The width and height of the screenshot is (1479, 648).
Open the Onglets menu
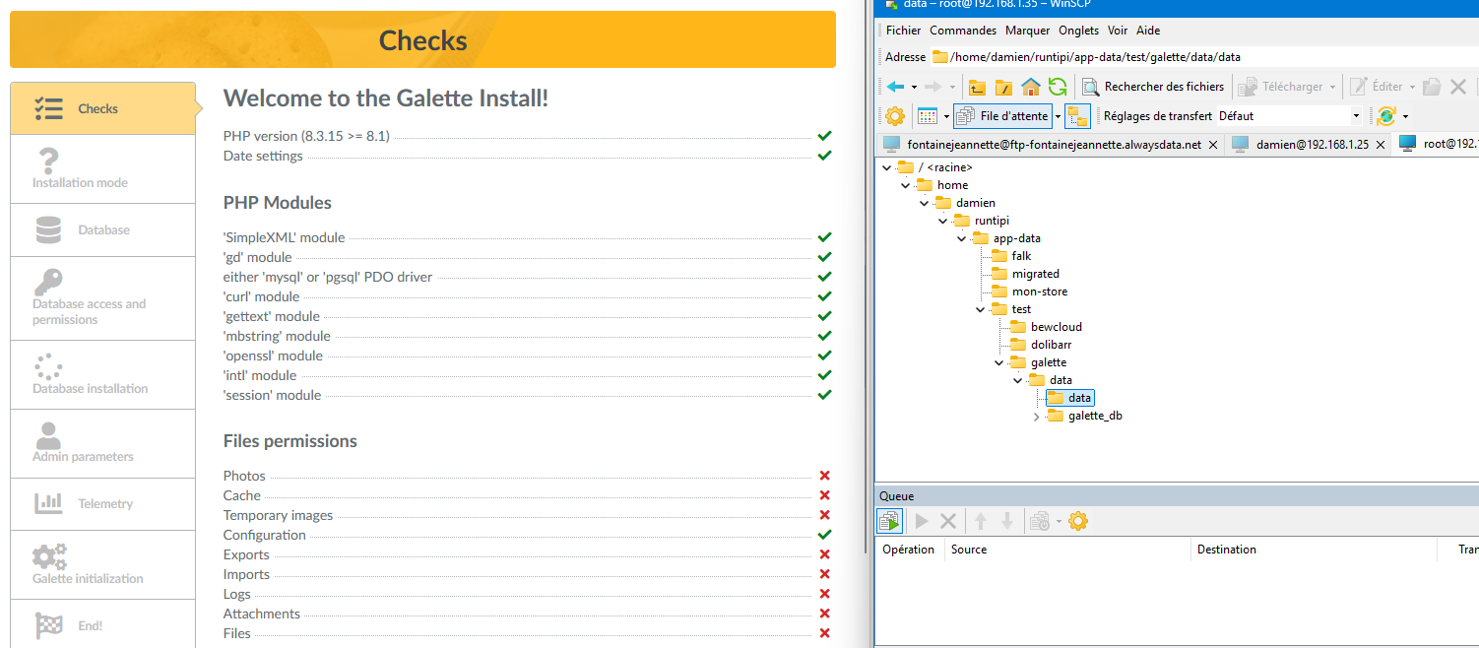pyautogui.click(x=1079, y=31)
